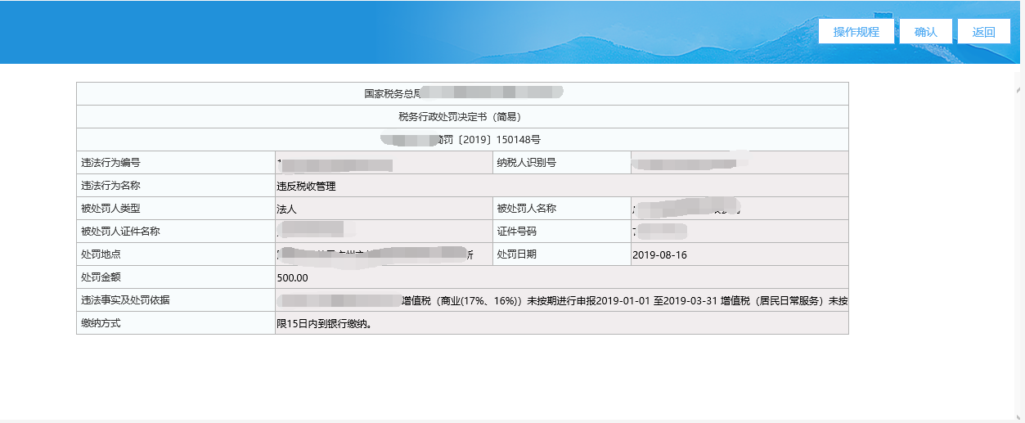Image resolution: width=1025 pixels, height=423 pixels.
Task: Select the penalty date 2019-08-16
Action: 659,254
